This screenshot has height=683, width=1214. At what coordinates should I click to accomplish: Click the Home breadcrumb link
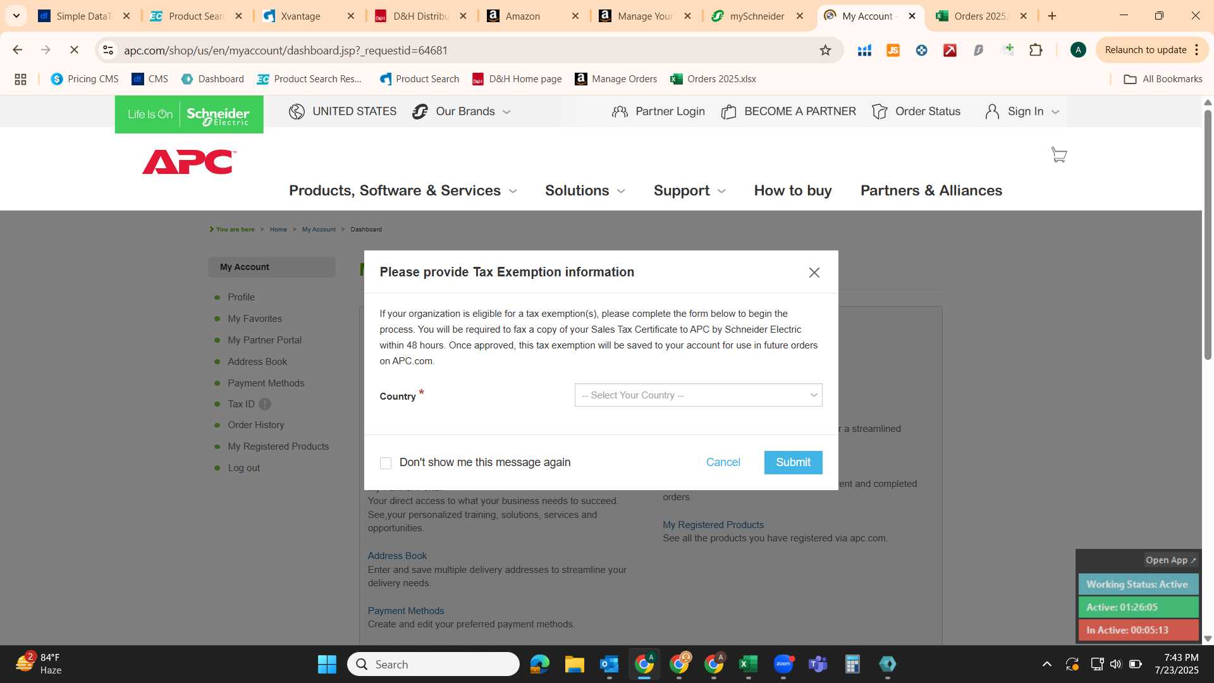[278, 230]
